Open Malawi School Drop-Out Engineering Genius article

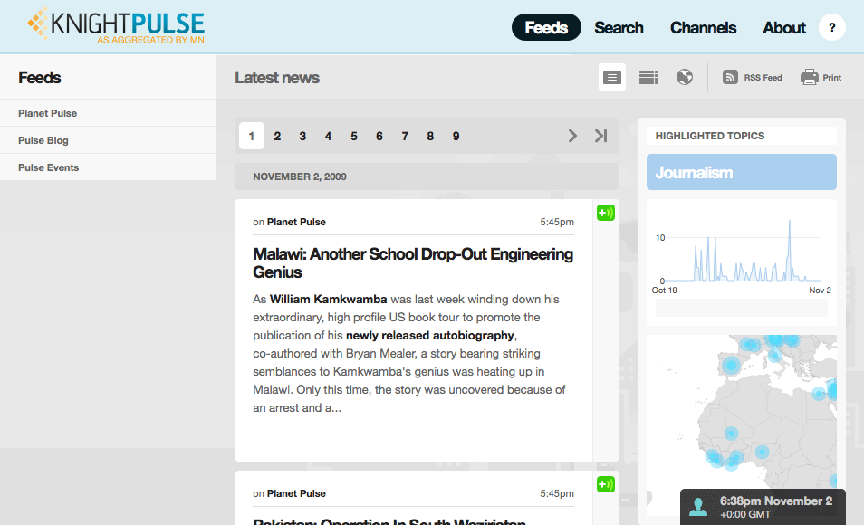point(413,262)
